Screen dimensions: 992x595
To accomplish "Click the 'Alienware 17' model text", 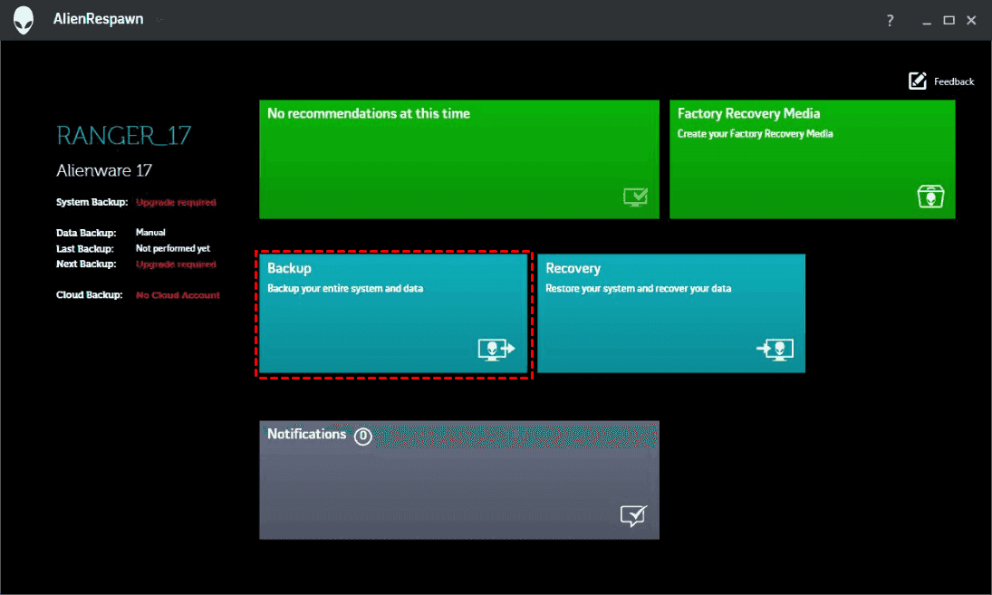I will pyautogui.click(x=104, y=170).
